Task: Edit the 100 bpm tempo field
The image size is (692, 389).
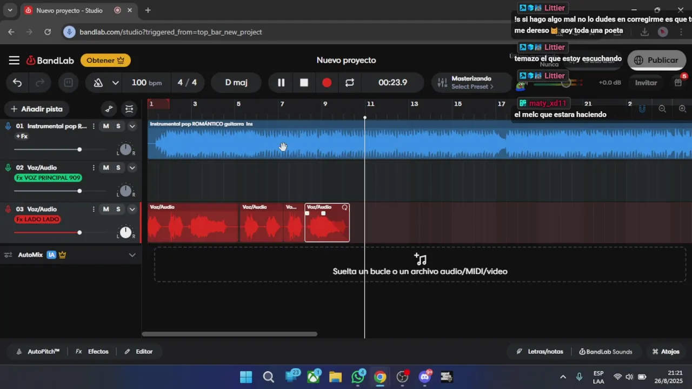Action: [147, 83]
